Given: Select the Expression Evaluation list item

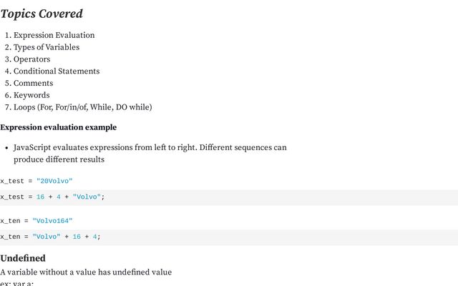Looking at the screenshot, I should pyautogui.click(x=54, y=35).
